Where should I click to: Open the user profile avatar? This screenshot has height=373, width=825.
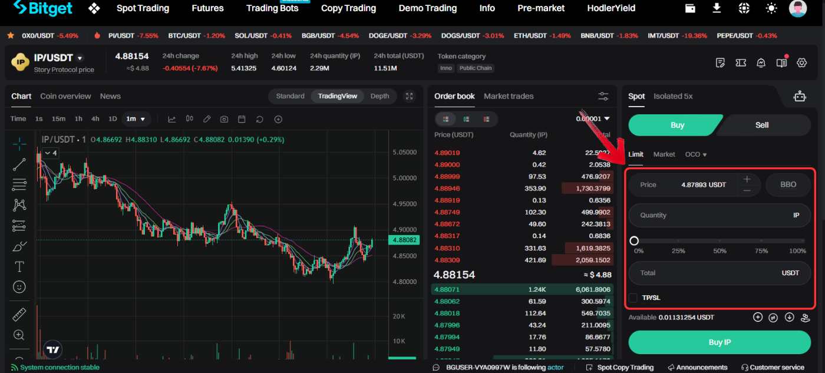(798, 8)
